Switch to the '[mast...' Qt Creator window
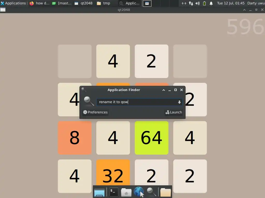Screen dimensions: 265x198 tap(62, 3)
